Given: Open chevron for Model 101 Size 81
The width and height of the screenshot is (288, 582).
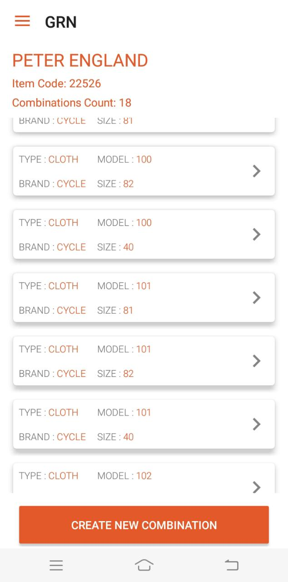Looking at the screenshot, I should tap(257, 297).
